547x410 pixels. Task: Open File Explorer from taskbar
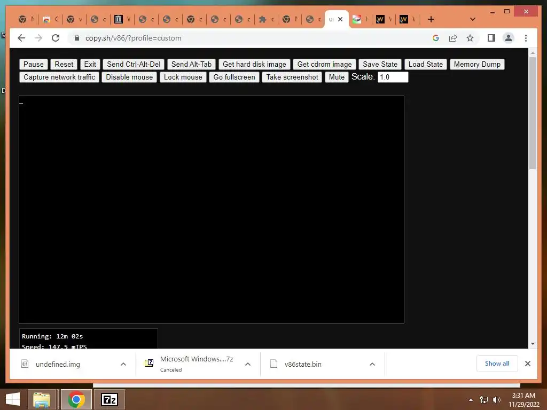pos(42,399)
